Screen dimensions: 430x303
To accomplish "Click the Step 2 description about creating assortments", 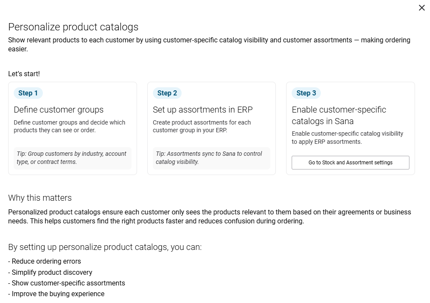I will click(202, 126).
